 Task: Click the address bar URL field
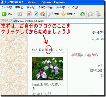pyautogui.click(x=59, y=21)
